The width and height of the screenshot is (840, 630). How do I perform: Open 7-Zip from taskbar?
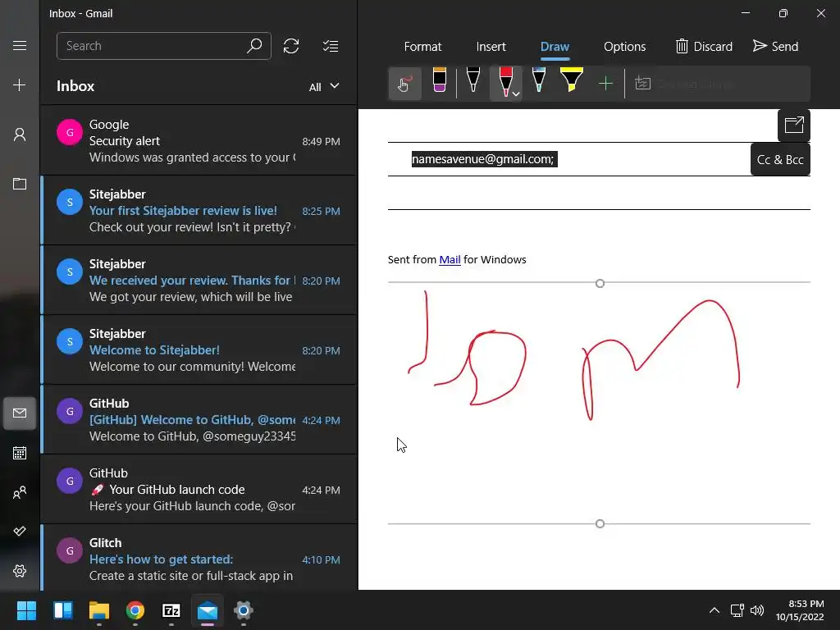171,610
